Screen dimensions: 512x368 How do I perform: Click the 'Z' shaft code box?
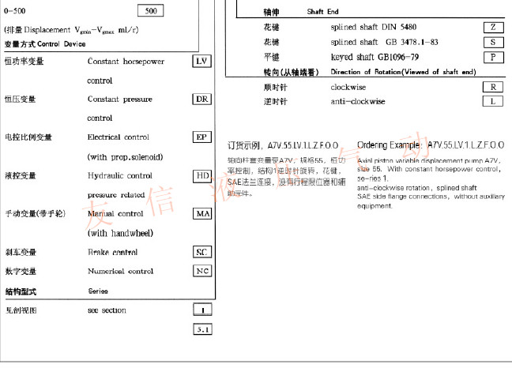493,27
